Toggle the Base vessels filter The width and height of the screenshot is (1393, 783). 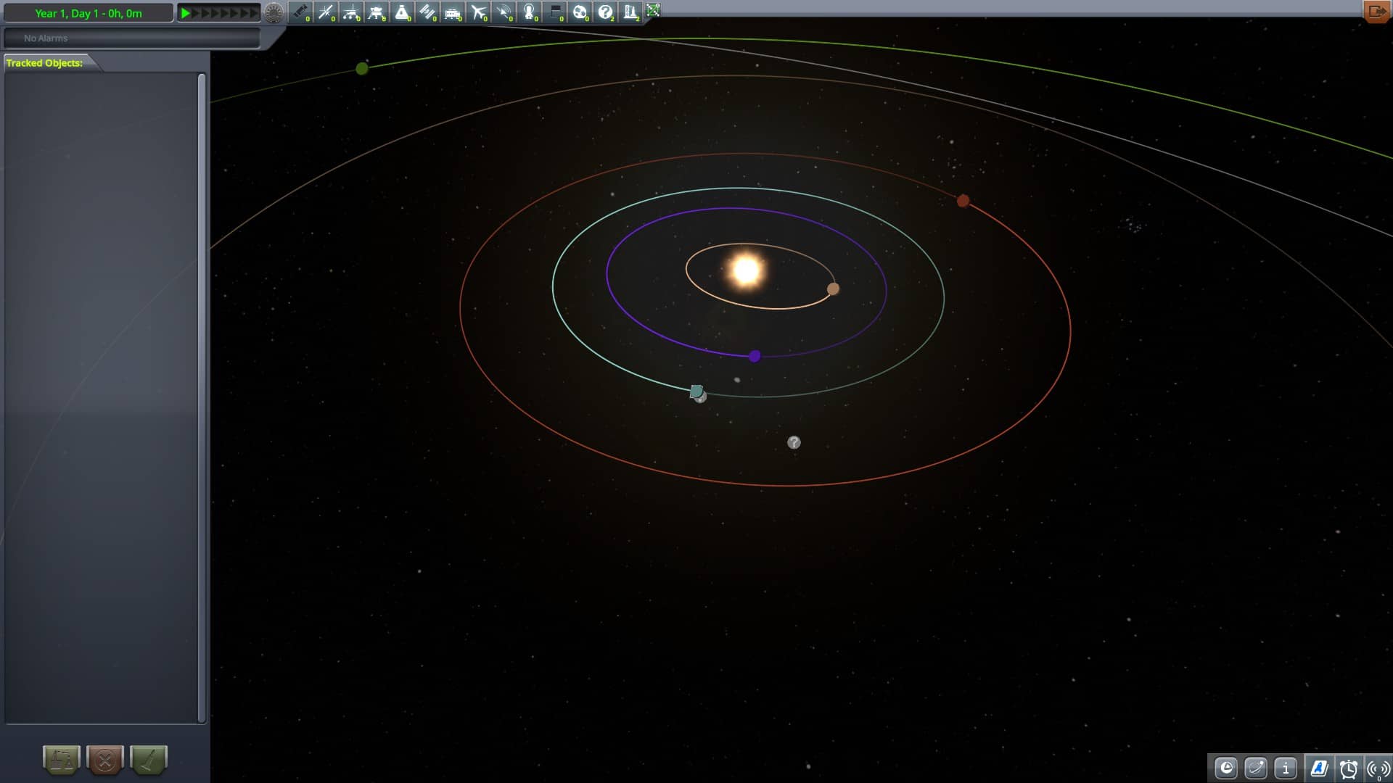point(453,12)
